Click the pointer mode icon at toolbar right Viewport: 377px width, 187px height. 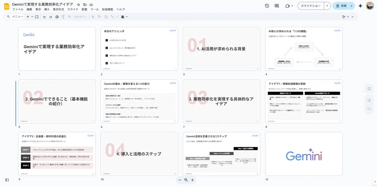(344, 17)
